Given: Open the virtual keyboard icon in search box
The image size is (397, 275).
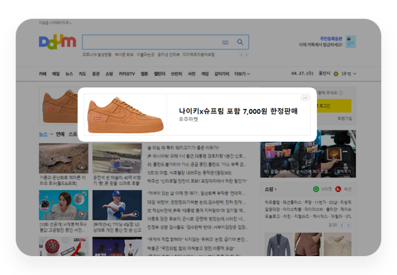Looking at the screenshot, I should pos(225,43).
